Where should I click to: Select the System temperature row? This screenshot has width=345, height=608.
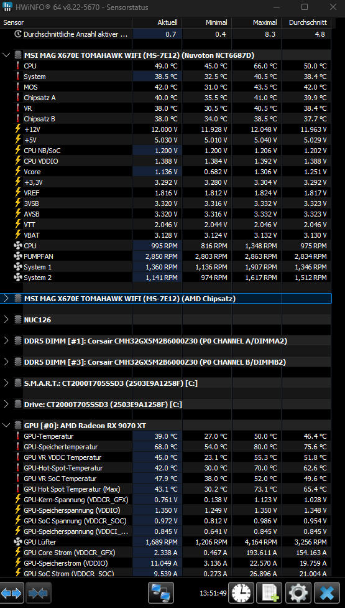point(166,77)
